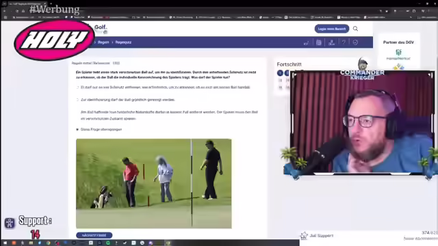438x246 pixels.
Task: Select answer 'Zur Identifizierung darf der Ball gründlich gereinigt werden'
Action: pyautogui.click(x=126, y=100)
